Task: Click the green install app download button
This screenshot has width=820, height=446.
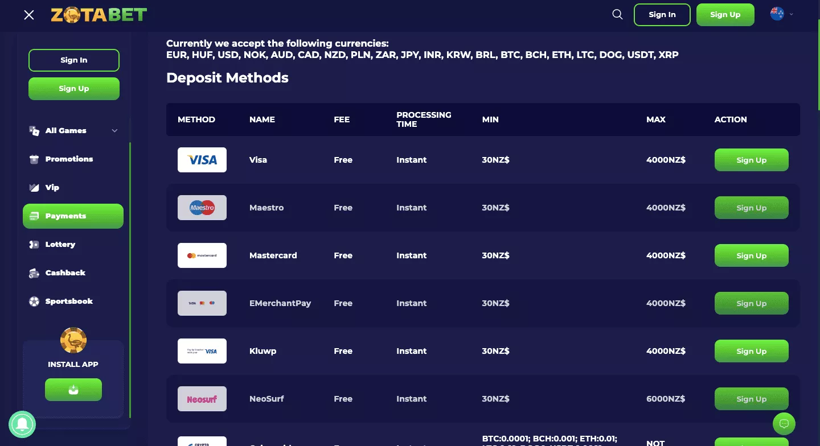Action: [x=73, y=390]
